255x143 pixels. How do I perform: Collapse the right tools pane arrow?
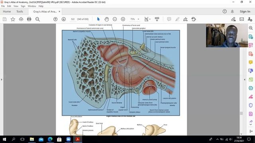click(x=244, y=79)
